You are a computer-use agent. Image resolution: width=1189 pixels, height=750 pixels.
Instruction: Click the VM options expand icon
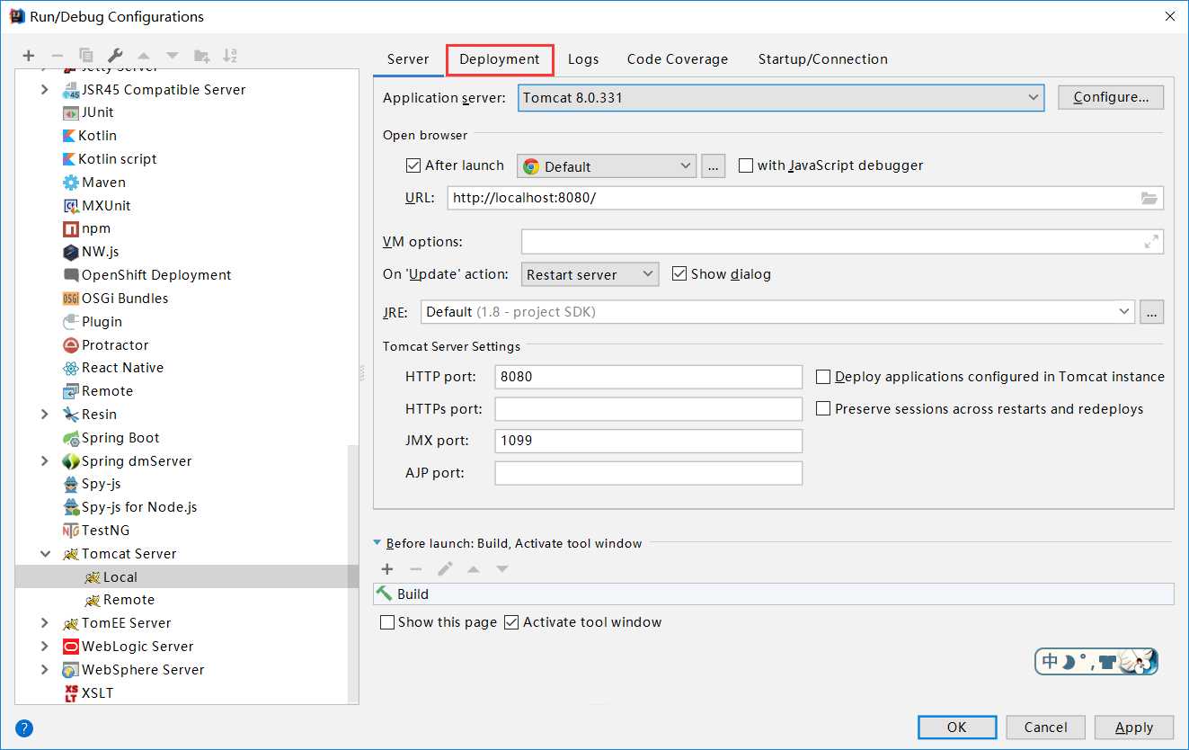coord(1151,242)
